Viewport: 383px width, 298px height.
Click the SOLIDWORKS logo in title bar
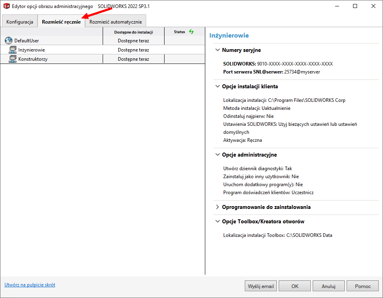pos(6,6)
